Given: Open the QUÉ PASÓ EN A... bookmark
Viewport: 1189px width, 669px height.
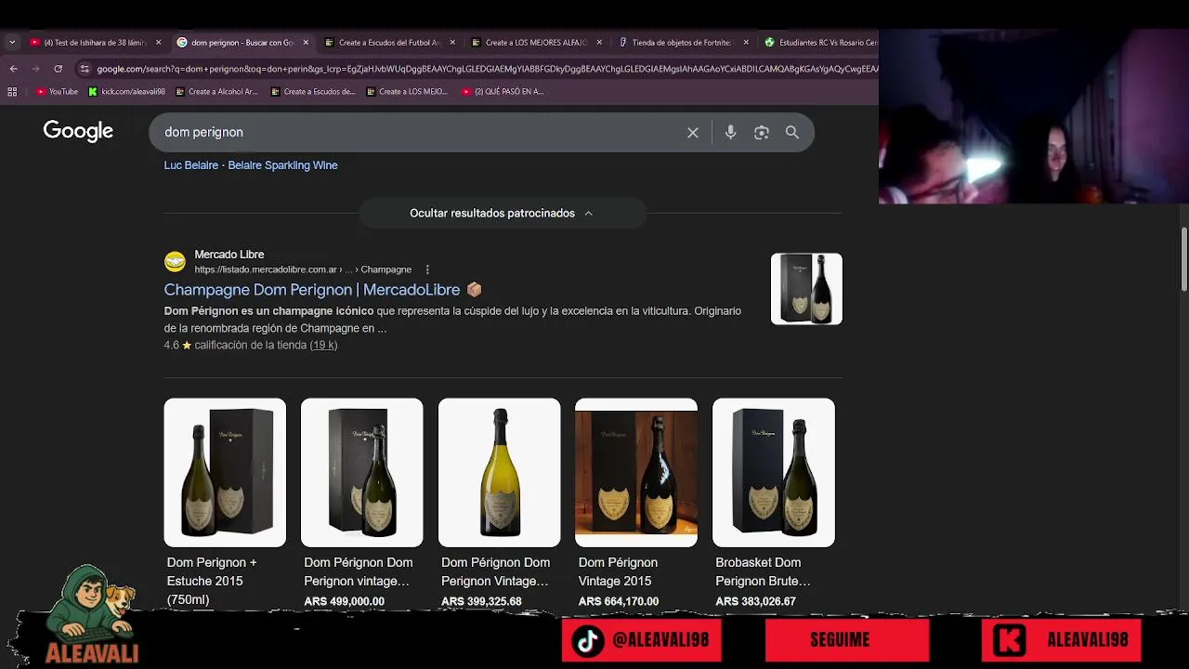Looking at the screenshot, I should tap(502, 91).
